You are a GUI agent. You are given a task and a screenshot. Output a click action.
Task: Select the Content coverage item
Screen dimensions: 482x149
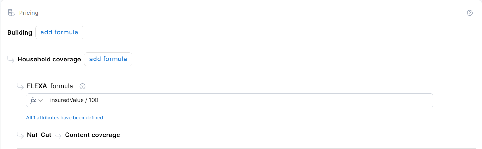click(92, 135)
